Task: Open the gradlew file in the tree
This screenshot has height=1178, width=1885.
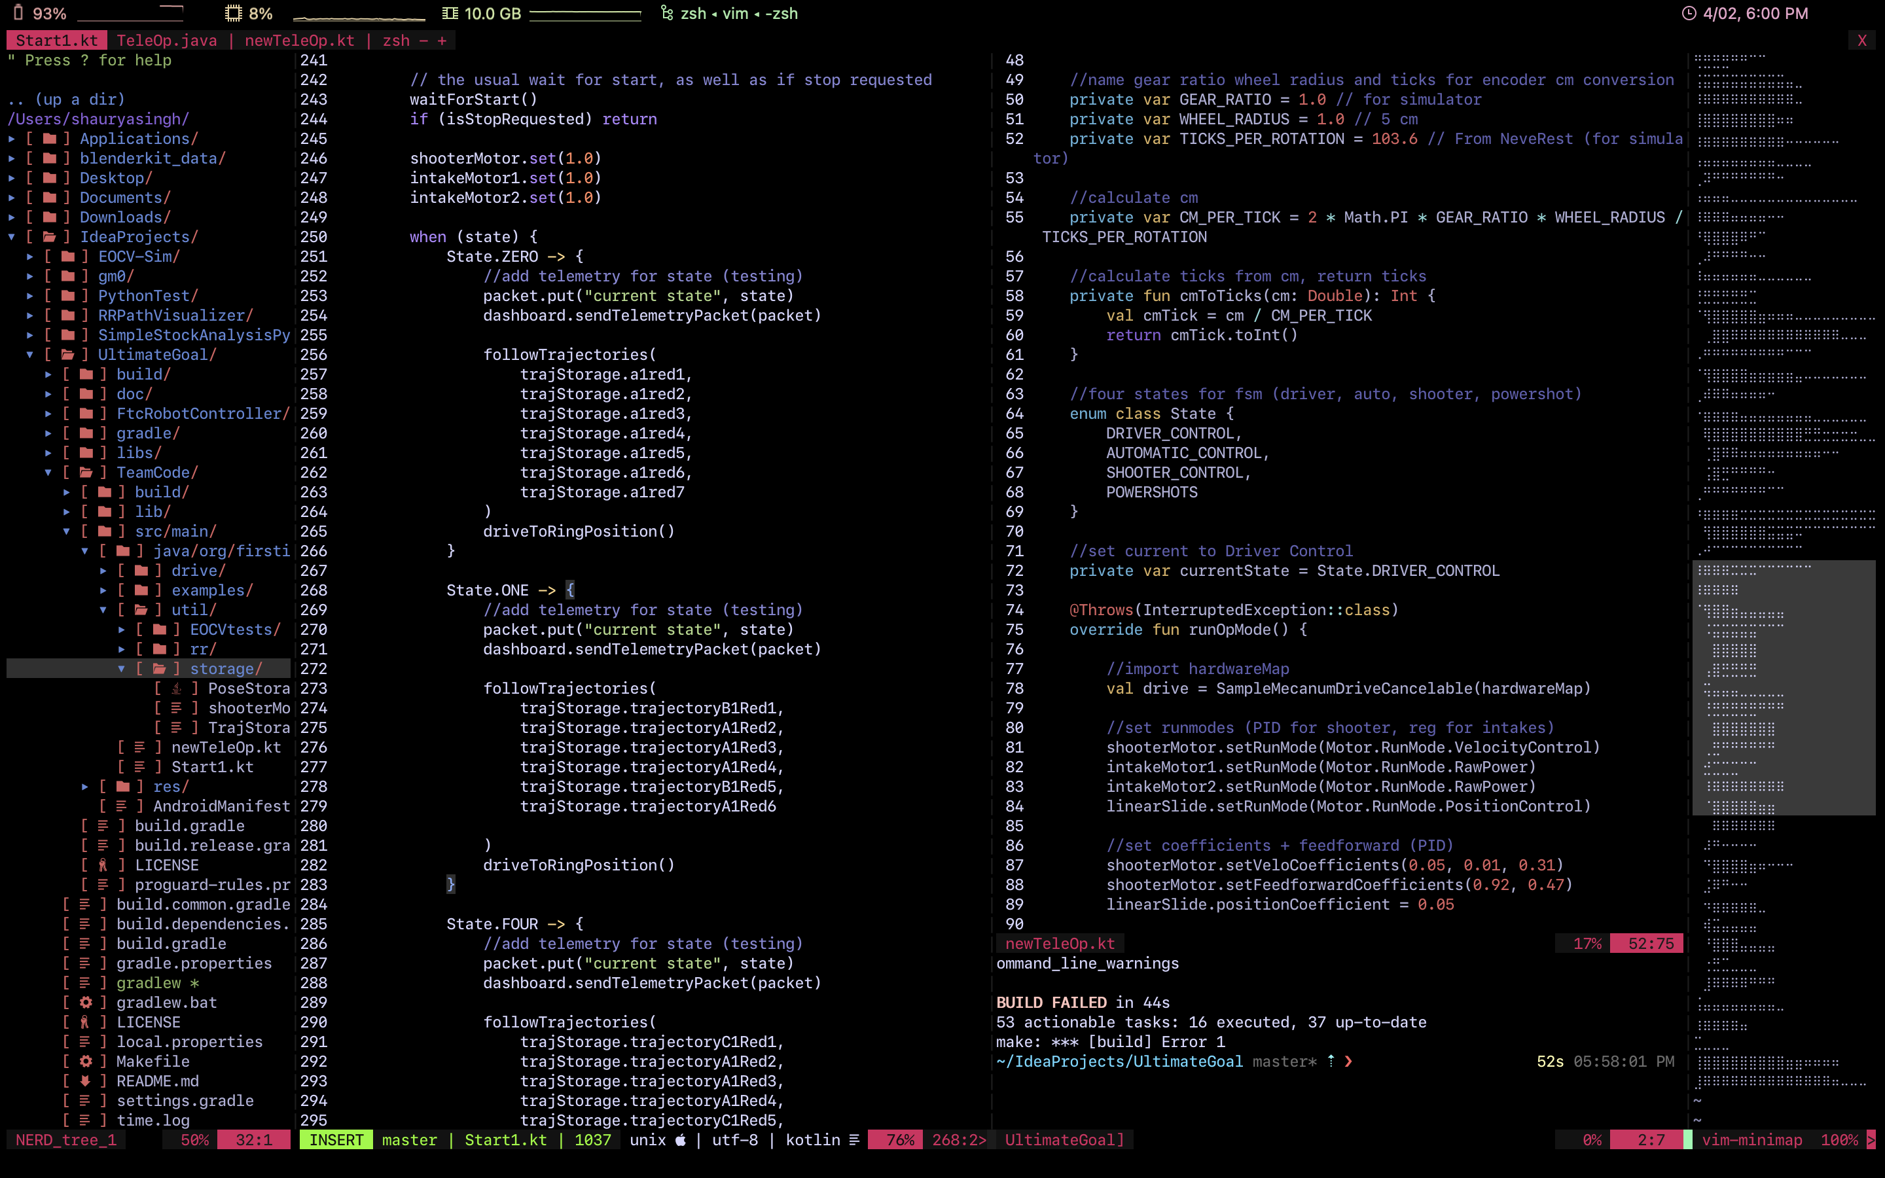Action: (x=149, y=983)
